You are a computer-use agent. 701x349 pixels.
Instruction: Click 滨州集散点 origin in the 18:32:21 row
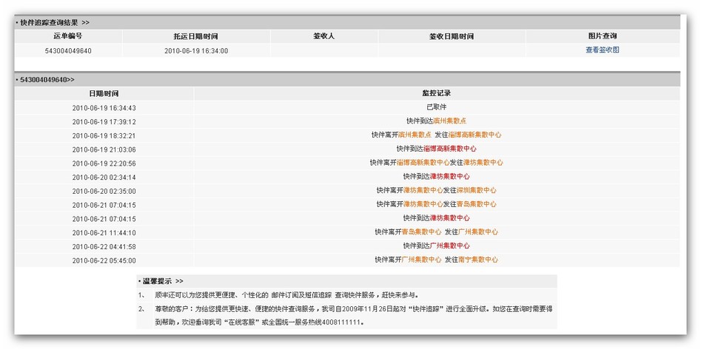(415, 135)
